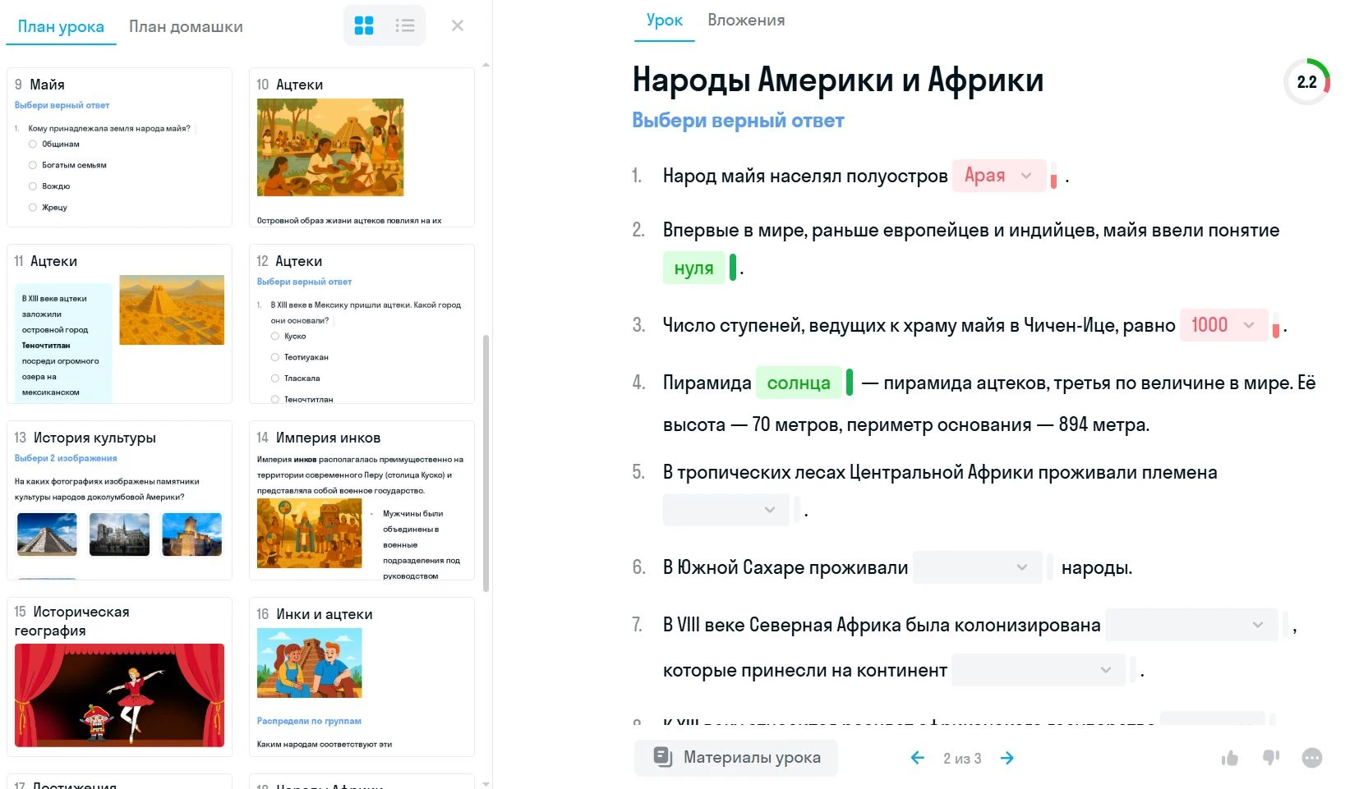Image resolution: width=1359 pixels, height=789 pixels.
Task: Select radio option Общинам
Action: 33,144
